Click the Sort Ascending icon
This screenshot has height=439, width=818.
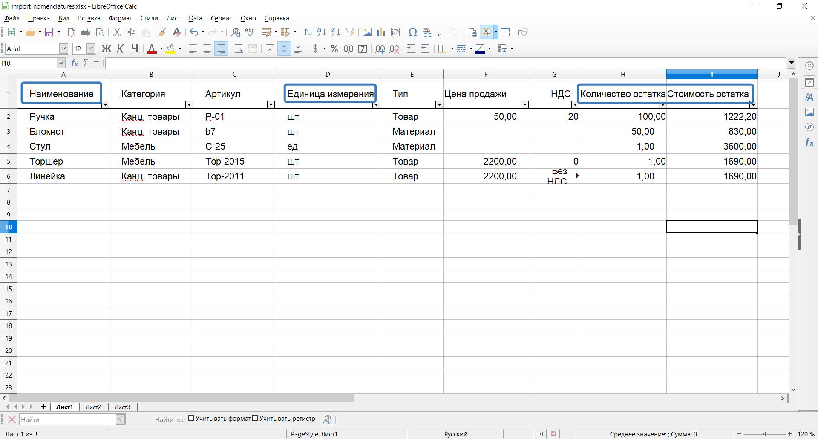322,32
